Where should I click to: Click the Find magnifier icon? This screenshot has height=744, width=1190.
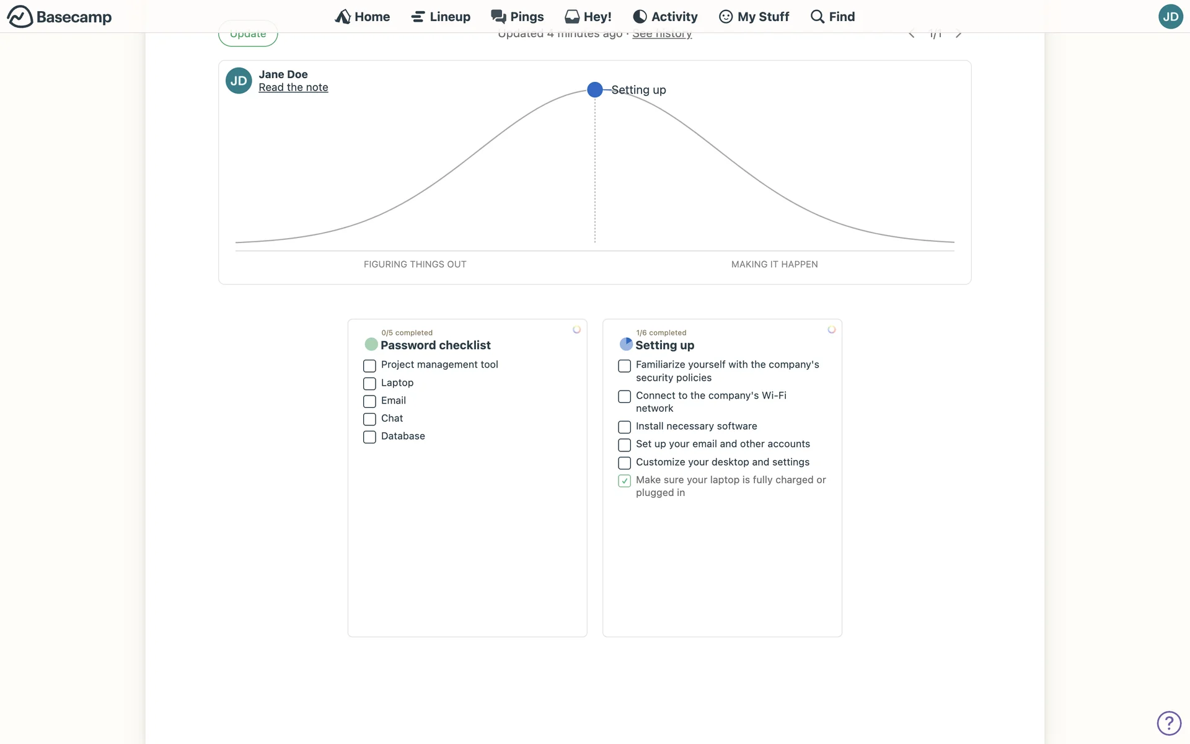pos(818,17)
